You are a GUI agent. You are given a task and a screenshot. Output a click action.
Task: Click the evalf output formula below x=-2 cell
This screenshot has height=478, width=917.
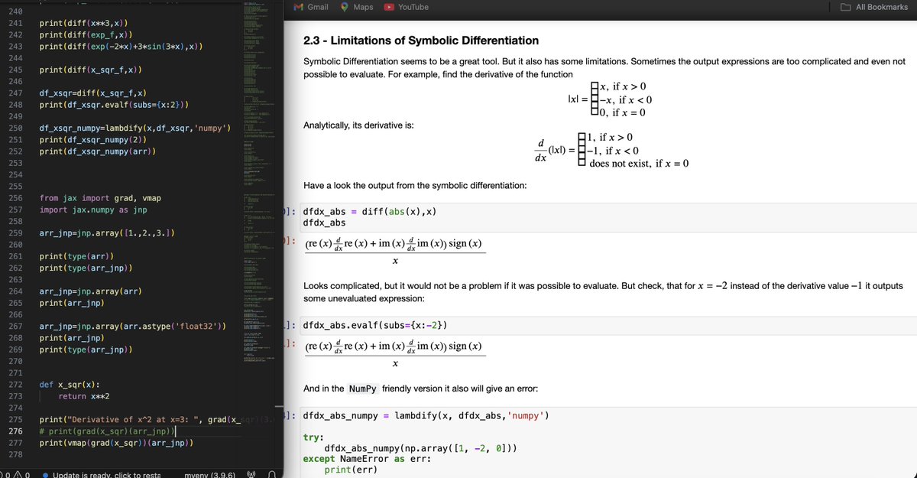(394, 355)
